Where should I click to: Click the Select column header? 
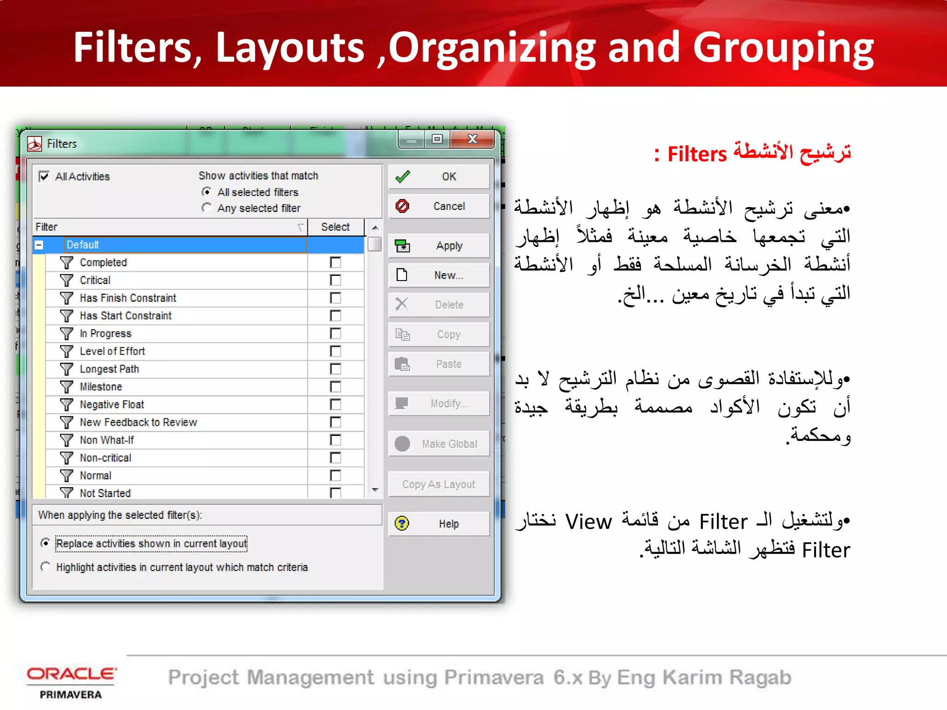tap(336, 227)
